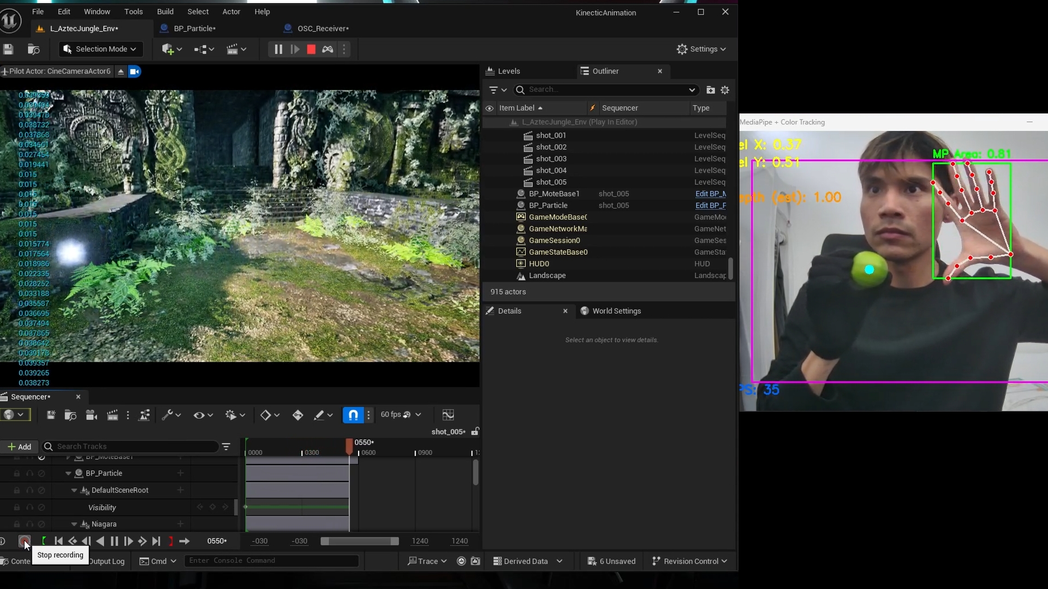Open the Build menu
The width and height of the screenshot is (1048, 589).
tap(165, 11)
